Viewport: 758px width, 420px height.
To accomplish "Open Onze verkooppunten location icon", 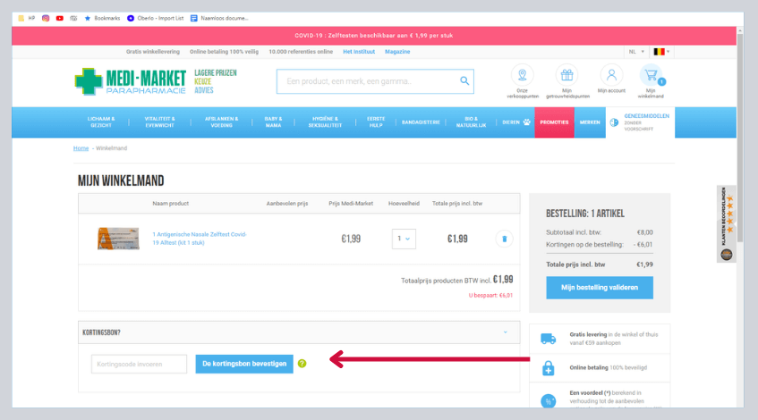I will click(x=522, y=76).
